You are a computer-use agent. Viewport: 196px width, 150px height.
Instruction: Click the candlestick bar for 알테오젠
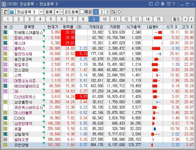click(x=153, y=140)
